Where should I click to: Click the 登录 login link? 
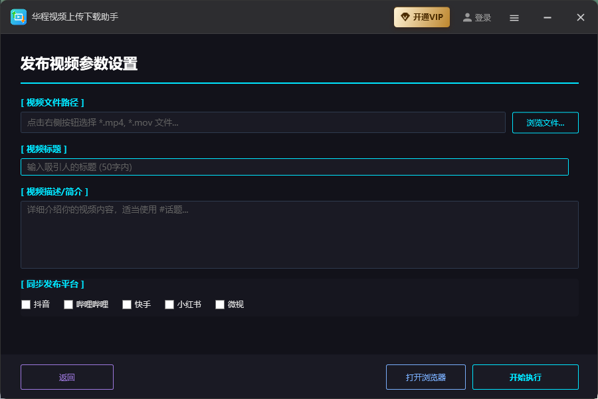coord(483,18)
